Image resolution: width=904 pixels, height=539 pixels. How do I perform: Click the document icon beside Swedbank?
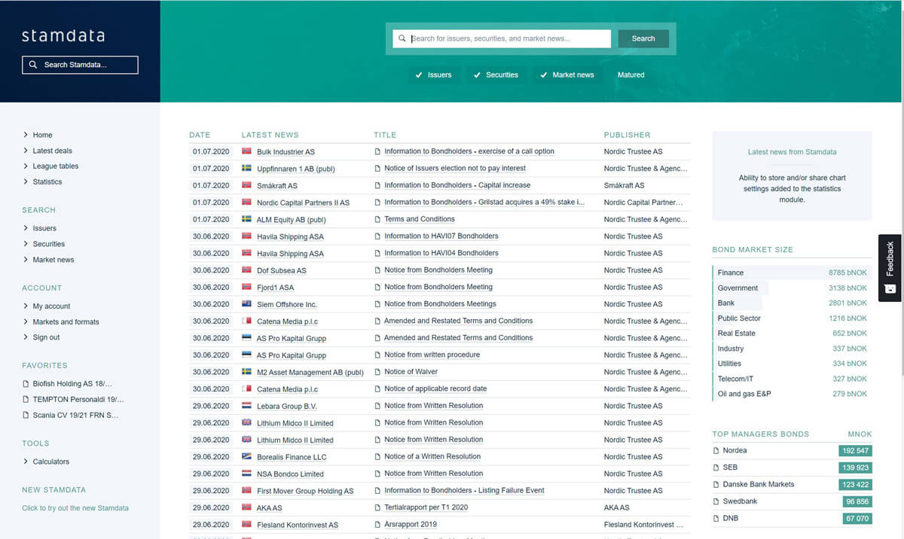tap(716, 501)
